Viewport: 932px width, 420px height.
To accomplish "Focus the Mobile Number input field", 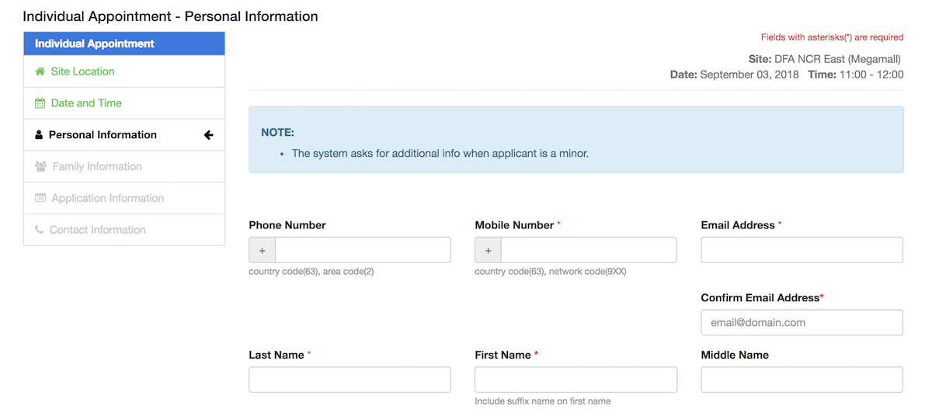I will [x=589, y=250].
